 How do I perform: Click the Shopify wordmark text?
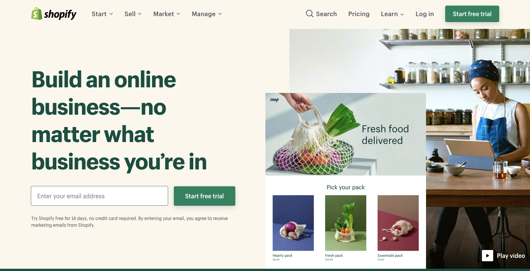click(60, 15)
